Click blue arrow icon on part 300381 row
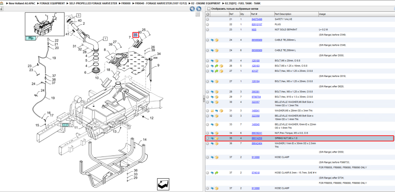The image size is (395, 192). pos(212,92)
